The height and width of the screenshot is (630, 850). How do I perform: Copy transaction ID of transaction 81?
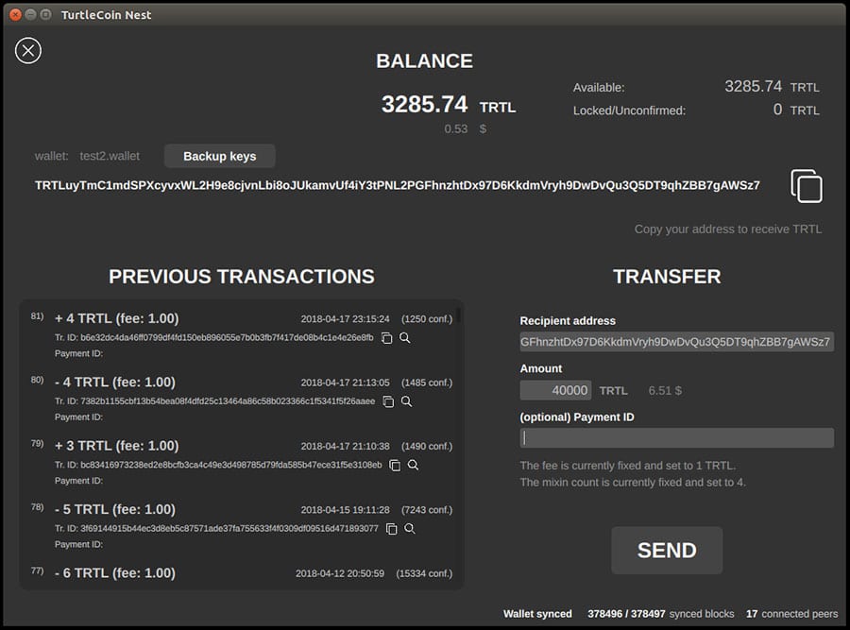[387, 338]
